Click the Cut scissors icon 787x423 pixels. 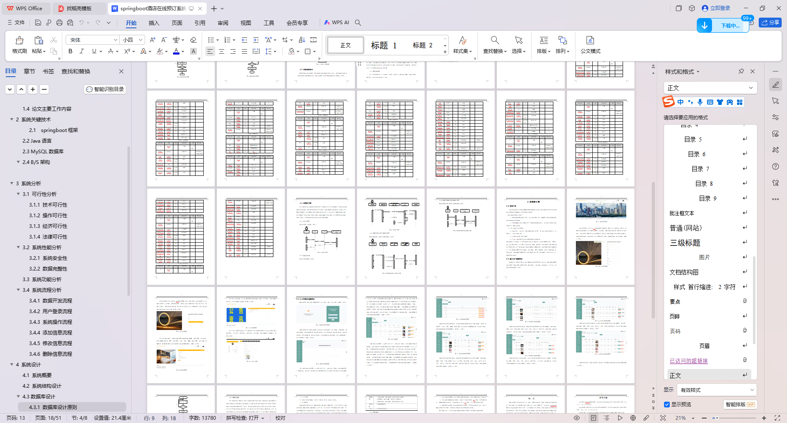point(53,40)
